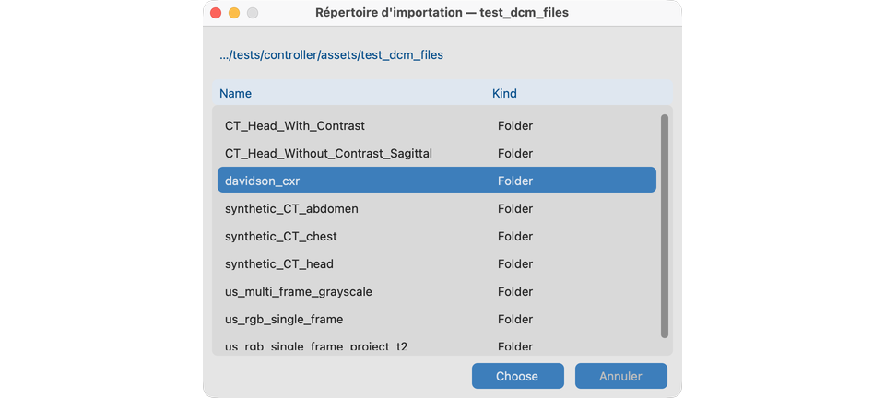Viewport: 885px width, 398px height.
Task: Select the CT_Head_With_Contrast folder
Action: [436, 125]
